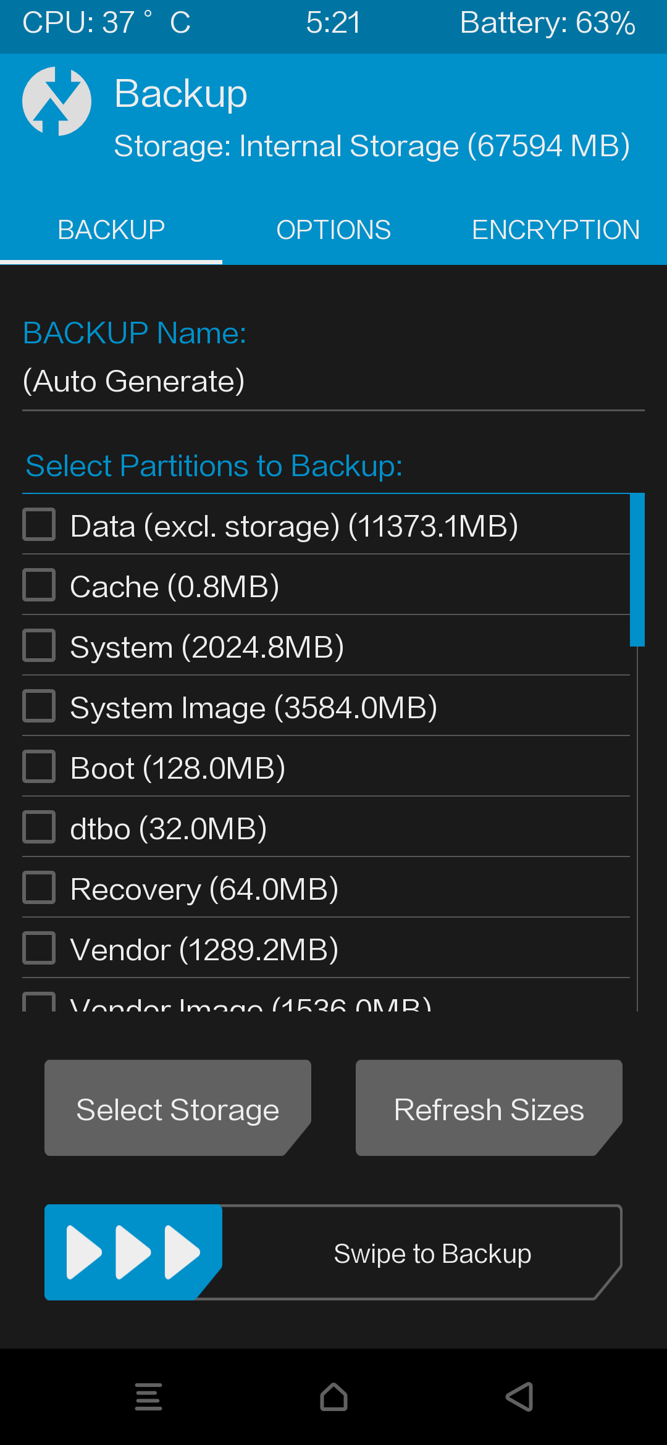Check the Boot (128.0MB) partition box

point(40,766)
